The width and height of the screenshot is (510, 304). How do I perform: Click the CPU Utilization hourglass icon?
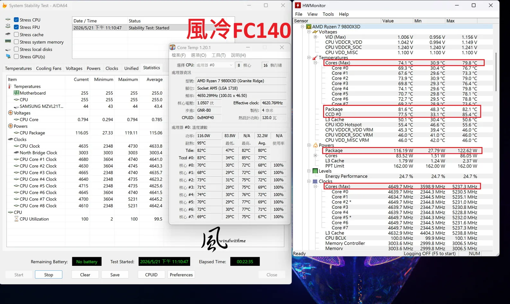coord(16,219)
